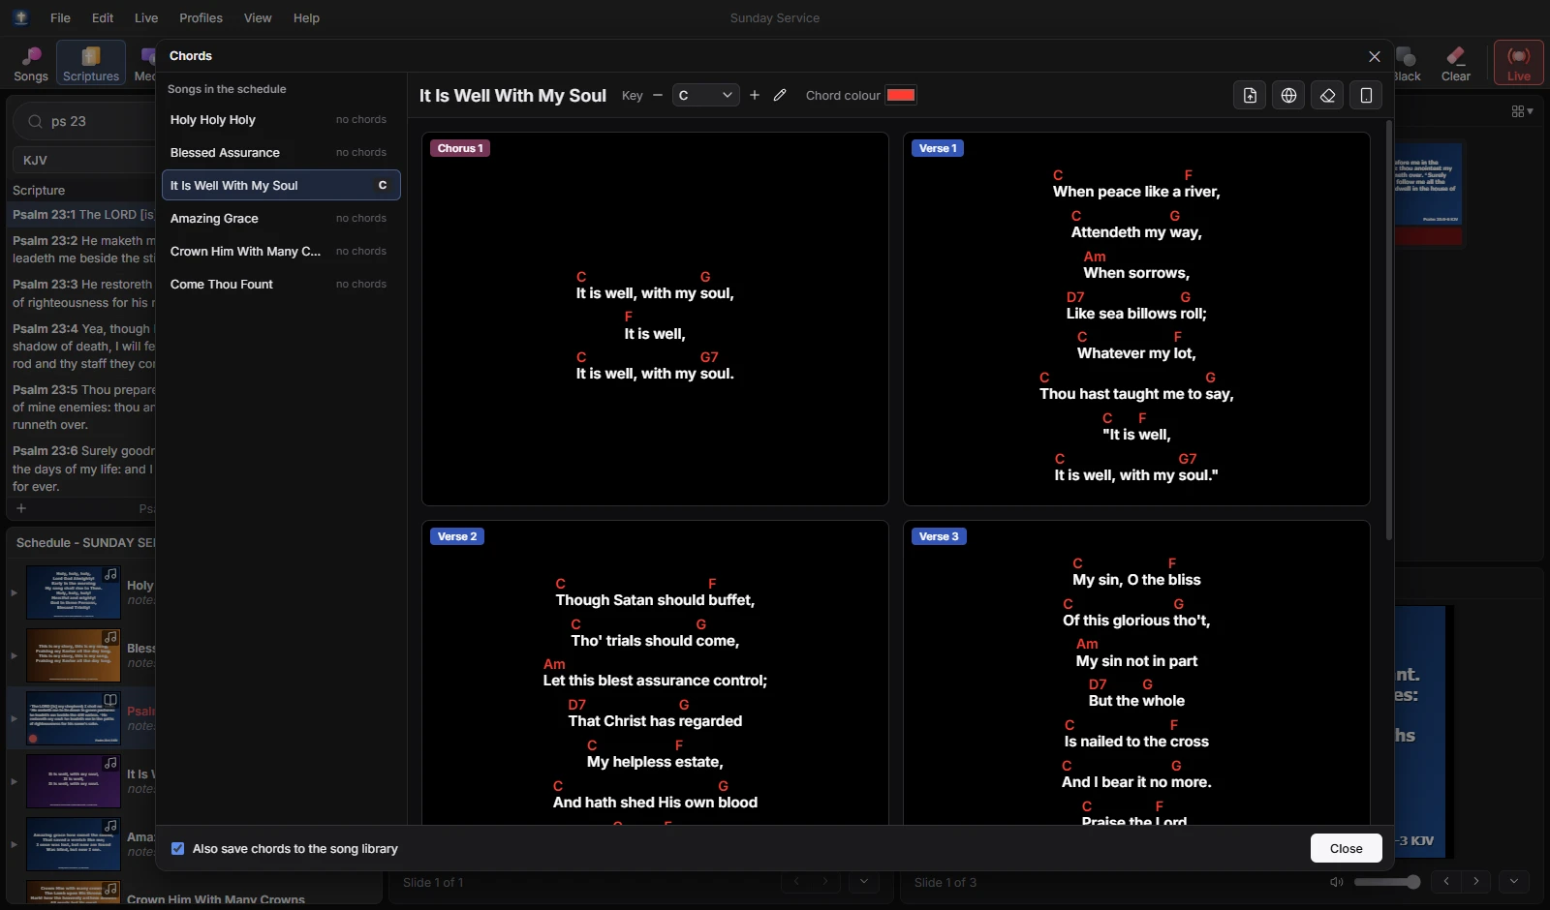The image size is (1550, 910).
Task: Click the device preview icon
Action: tap(1366, 95)
